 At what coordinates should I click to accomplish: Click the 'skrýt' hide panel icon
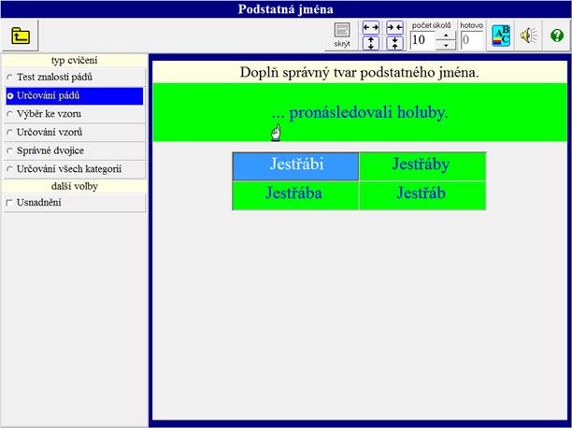point(342,36)
